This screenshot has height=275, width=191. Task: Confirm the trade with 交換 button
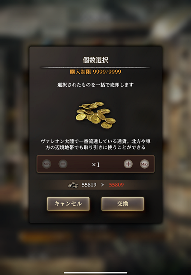[x=123, y=204]
